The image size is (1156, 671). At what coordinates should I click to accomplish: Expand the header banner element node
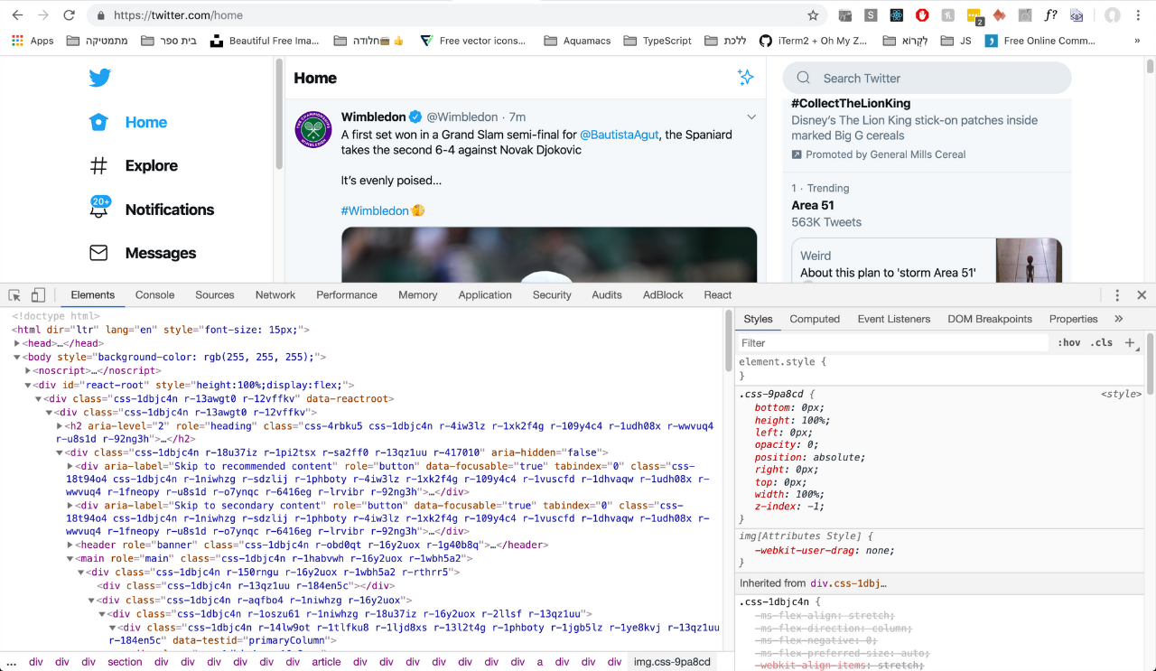pyautogui.click(x=70, y=545)
